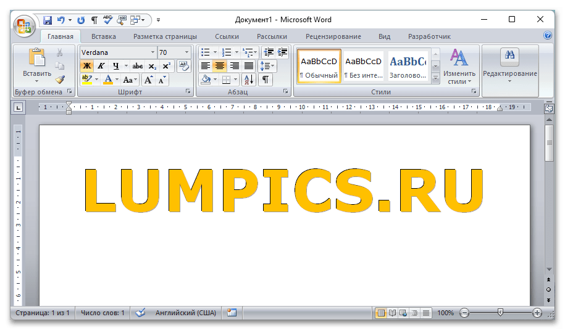Toggle center paragraph alignment
565x330 pixels.
(219, 66)
